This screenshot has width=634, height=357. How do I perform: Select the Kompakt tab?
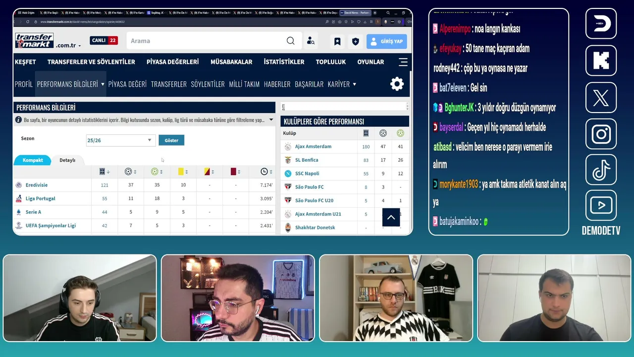(33, 160)
